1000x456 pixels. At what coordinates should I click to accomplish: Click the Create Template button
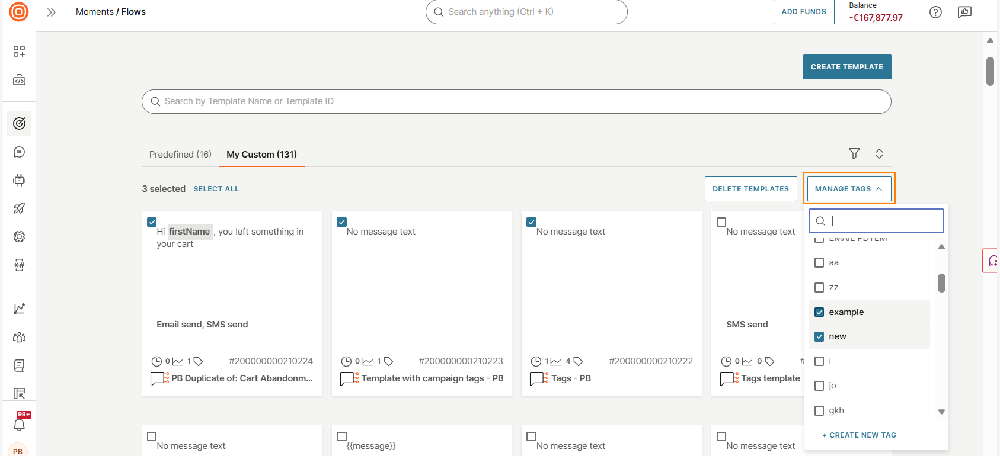tap(847, 67)
